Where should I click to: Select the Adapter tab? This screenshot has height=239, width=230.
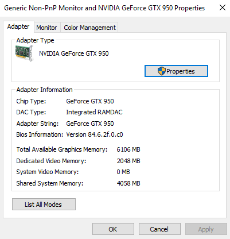click(18, 26)
